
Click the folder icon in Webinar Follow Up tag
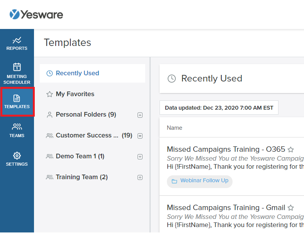click(x=174, y=181)
